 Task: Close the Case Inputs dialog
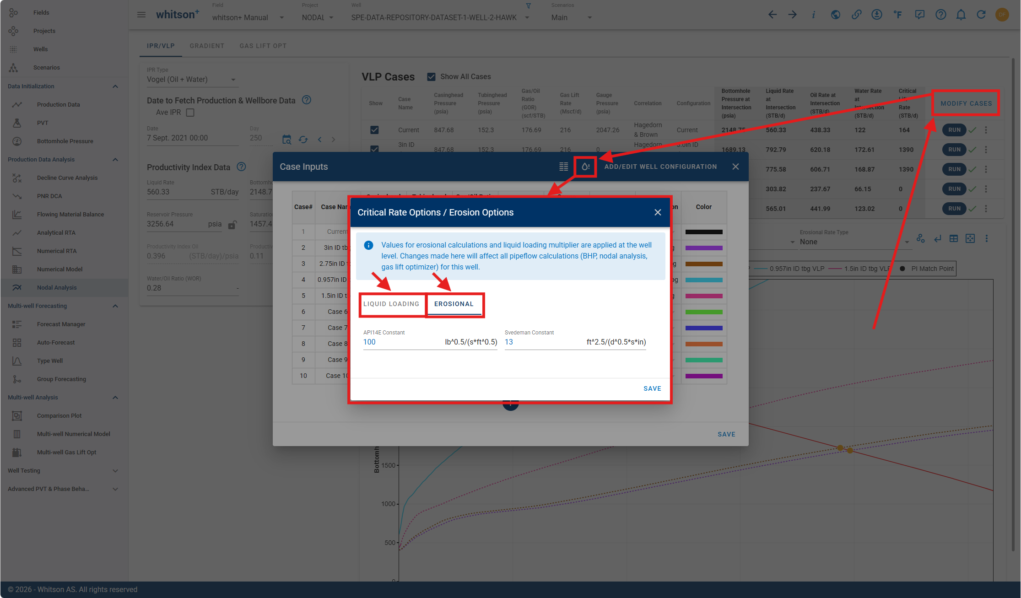pos(735,167)
